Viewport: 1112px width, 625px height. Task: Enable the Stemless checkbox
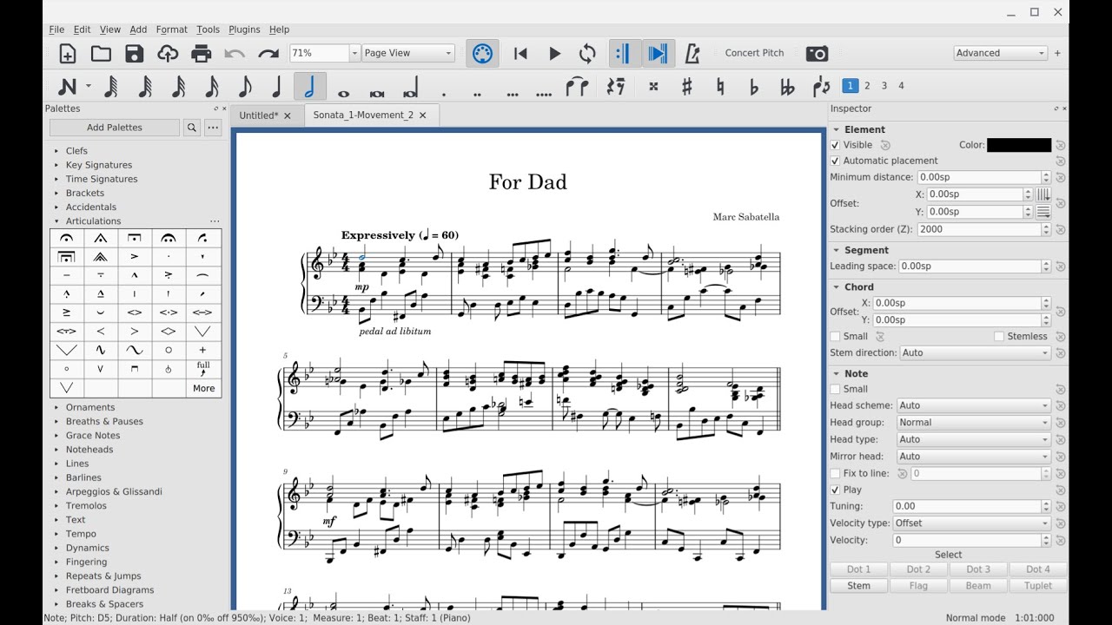tap(999, 337)
